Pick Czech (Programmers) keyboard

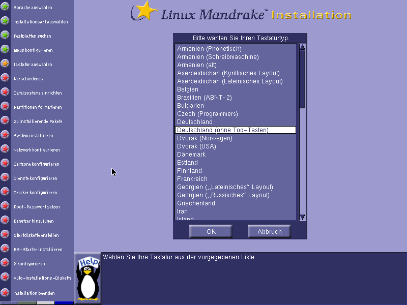pyautogui.click(x=236, y=113)
